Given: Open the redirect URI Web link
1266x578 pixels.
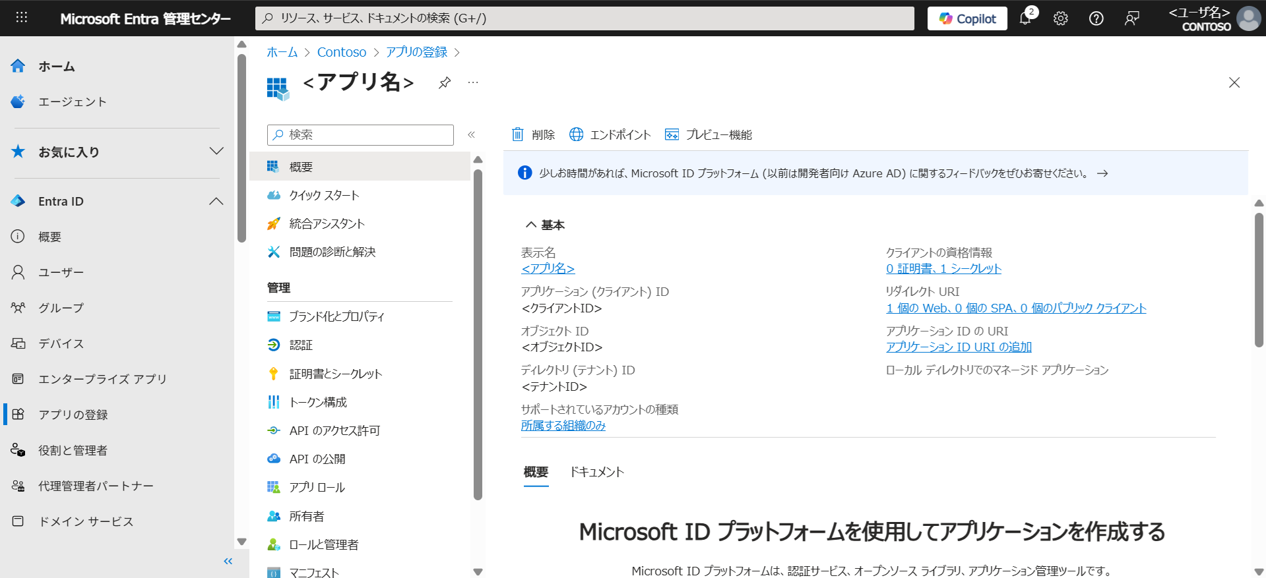Looking at the screenshot, I should pos(1016,308).
